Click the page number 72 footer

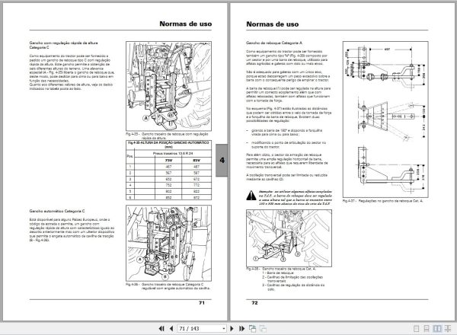point(254,303)
